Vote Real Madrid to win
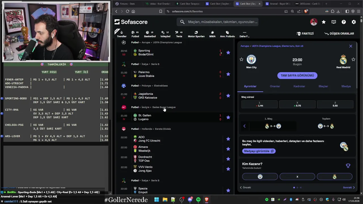The width and height of the screenshot is (363, 204). [335, 177]
